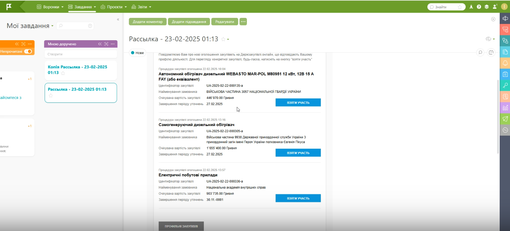Screen dimensions: 510x231
Task: Click the paper plane icon in right sidebar
Action: [505, 119]
